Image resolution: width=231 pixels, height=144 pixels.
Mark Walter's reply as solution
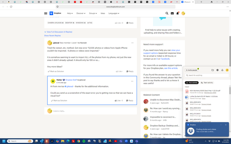click(x=59, y=101)
